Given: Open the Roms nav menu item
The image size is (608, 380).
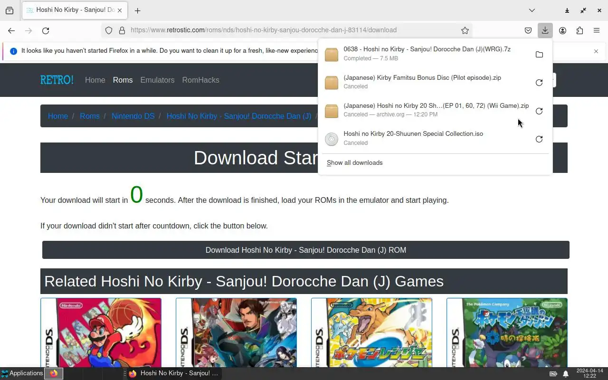Looking at the screenshot, I should (123, 80).
